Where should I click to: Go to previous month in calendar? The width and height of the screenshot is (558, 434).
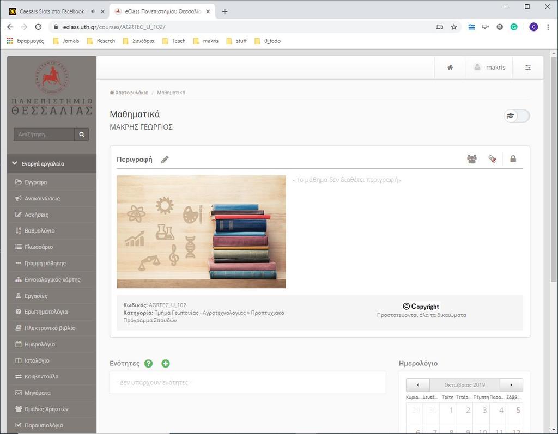click(x=418, y=385)
